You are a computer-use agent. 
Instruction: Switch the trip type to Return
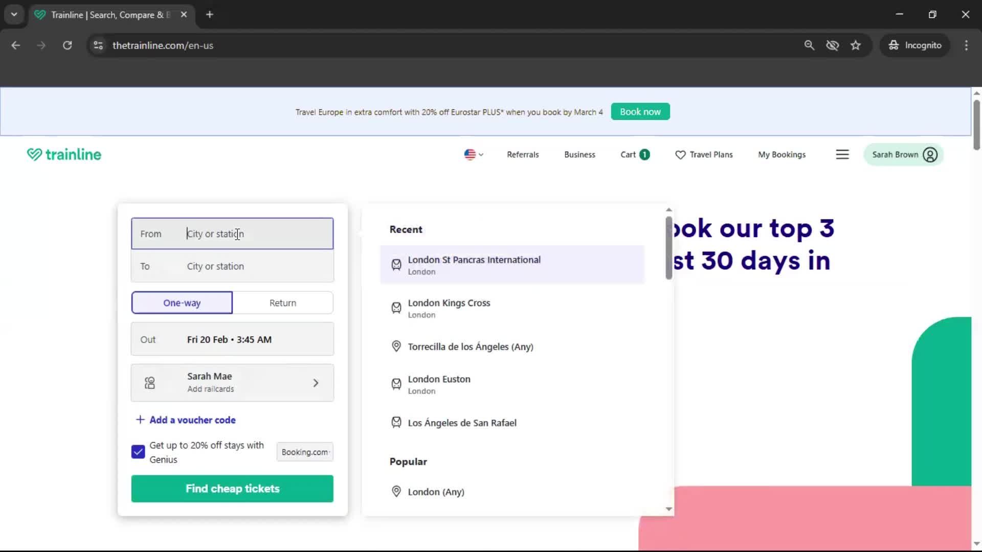pyautogui.click(x=283, y=303)
